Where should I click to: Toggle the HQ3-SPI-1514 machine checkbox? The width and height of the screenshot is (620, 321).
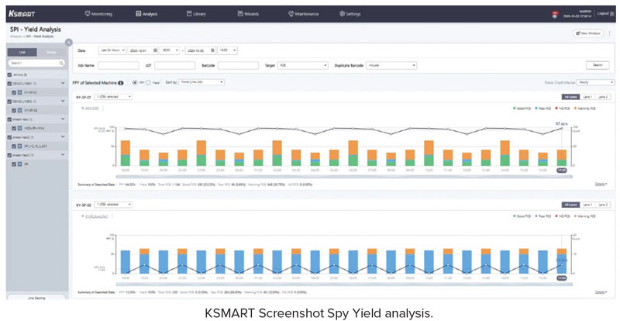click(x=14, y=128)
